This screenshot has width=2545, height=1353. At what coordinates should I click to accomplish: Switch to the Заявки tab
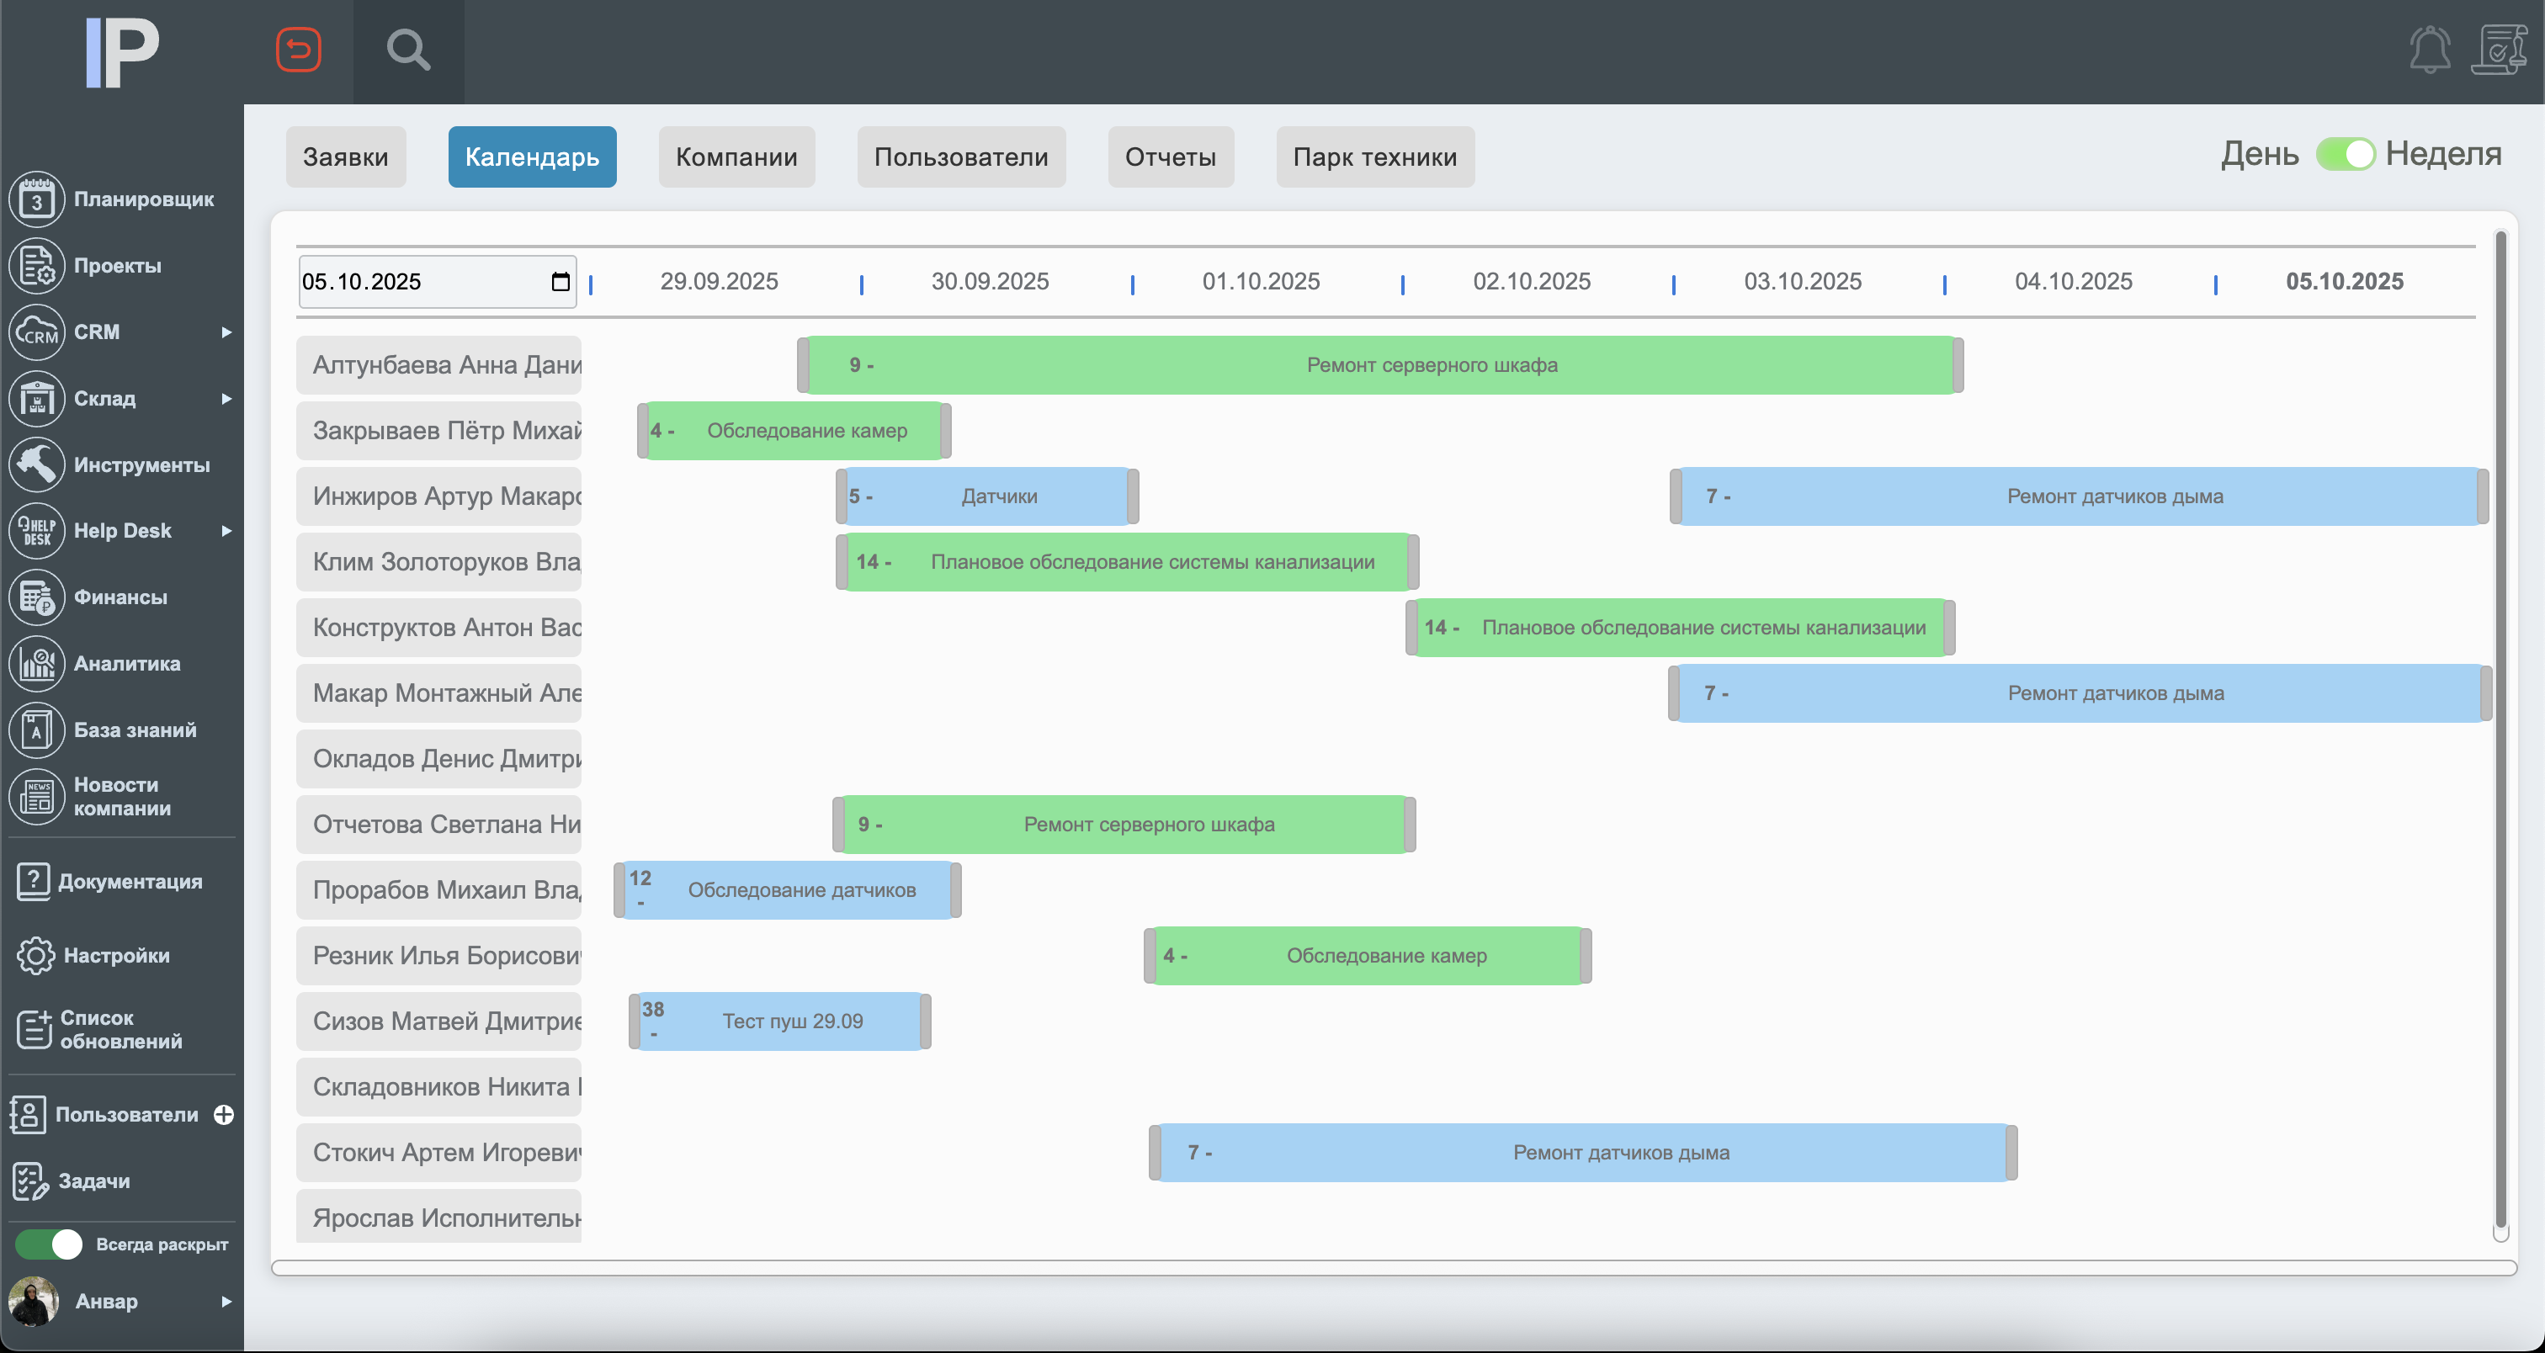tap(346, 157)
